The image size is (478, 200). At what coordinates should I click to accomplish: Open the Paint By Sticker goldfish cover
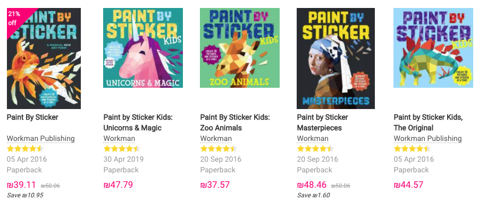[44, 58]
